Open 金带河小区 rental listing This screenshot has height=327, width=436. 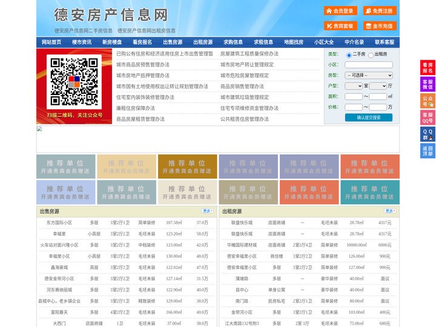pyautogui.click(x=242, y=312)
